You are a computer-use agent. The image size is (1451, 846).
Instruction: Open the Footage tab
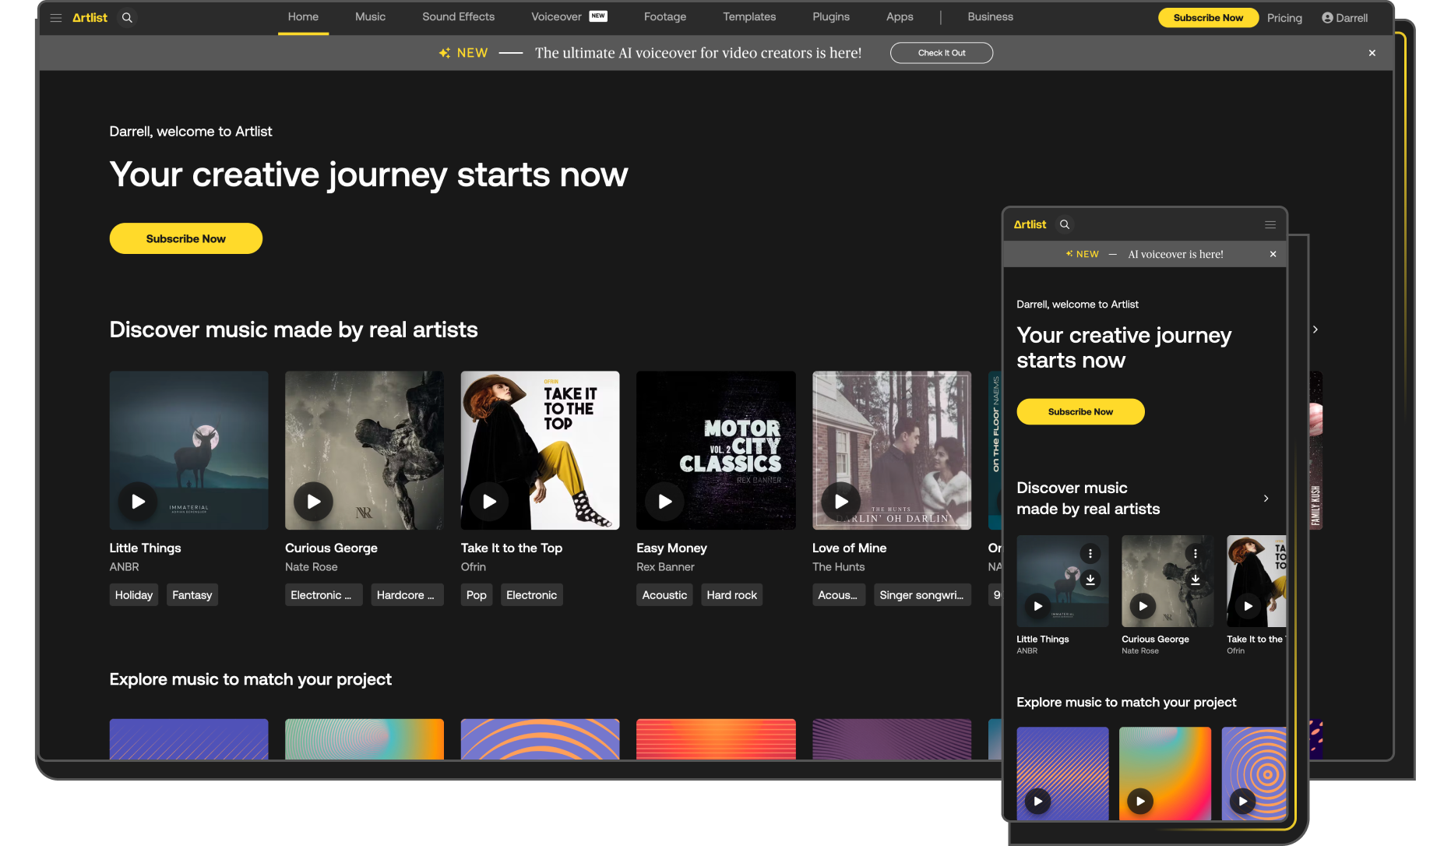coord(665,17)
